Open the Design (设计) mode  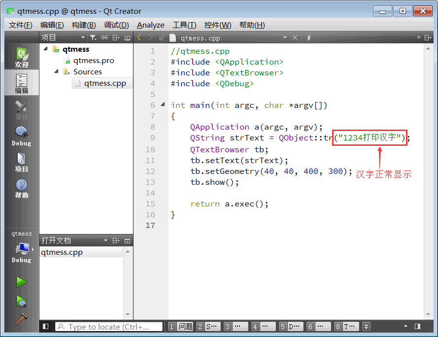pos(22,110)
